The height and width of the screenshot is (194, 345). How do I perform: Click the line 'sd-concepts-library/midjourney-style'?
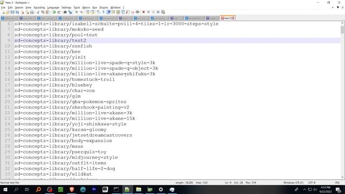click(66, 157)
